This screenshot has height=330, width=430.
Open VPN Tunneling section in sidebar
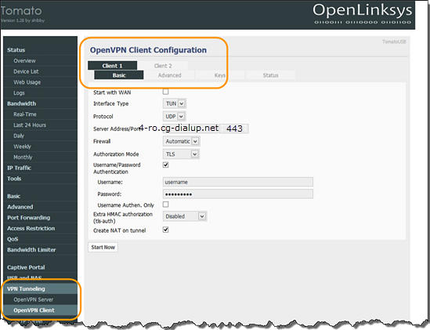pos(41,288)
